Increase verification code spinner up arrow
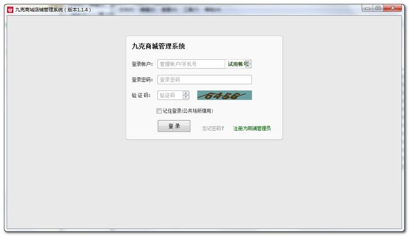409x236 pixels. (186, 93)
